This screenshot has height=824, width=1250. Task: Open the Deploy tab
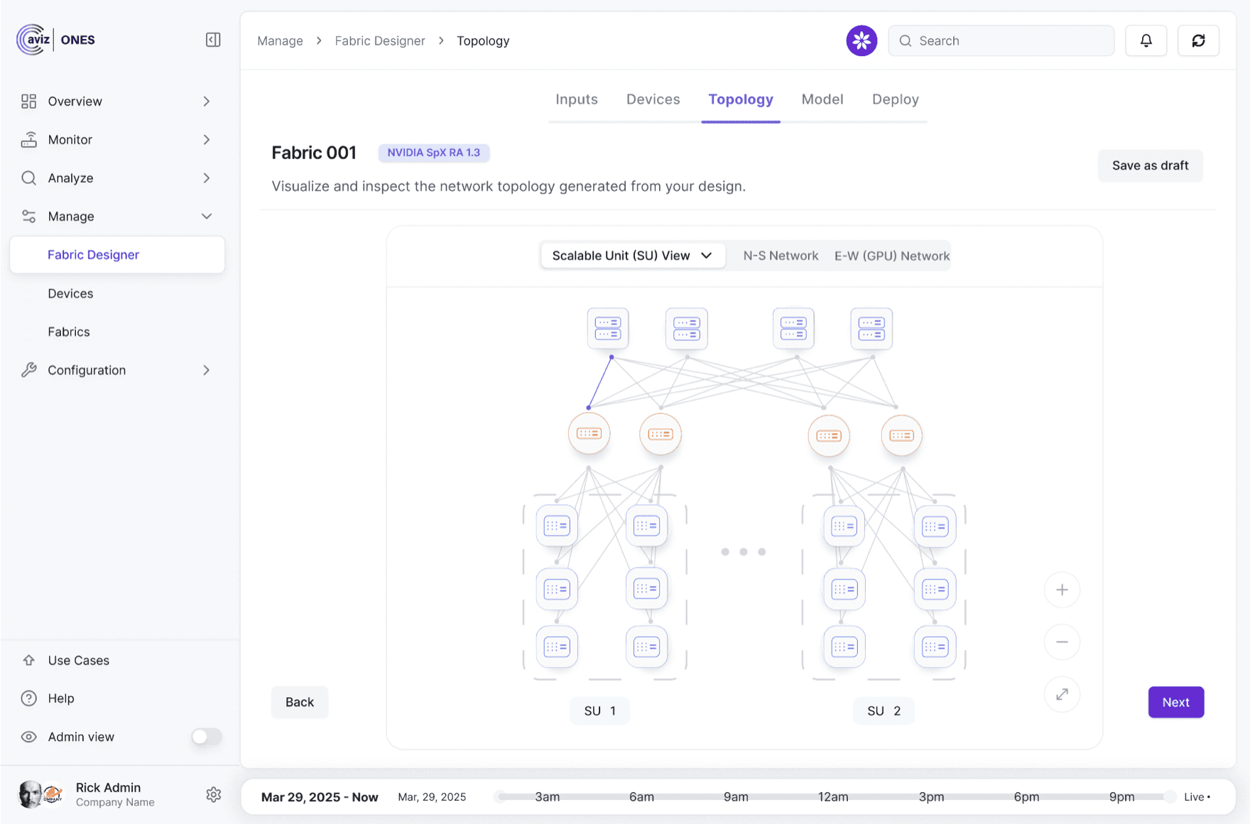coord(894,99)
